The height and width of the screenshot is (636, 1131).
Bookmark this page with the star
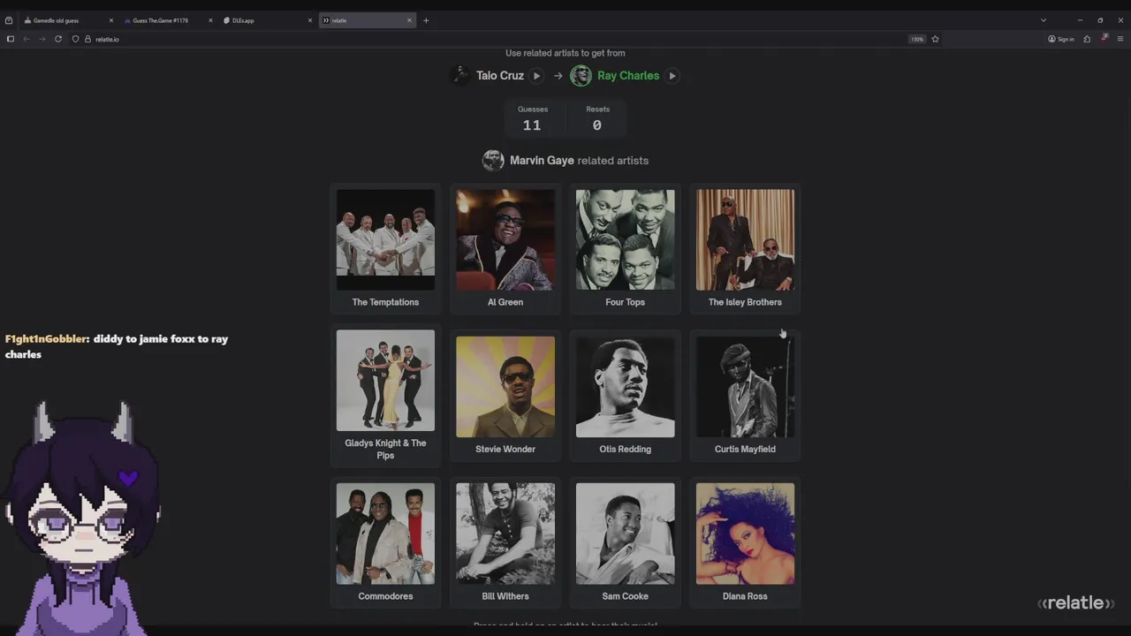point(935,39)
